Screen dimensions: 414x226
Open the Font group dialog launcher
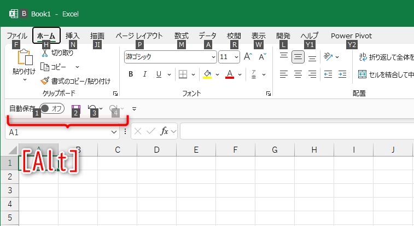tap(269, 94)
